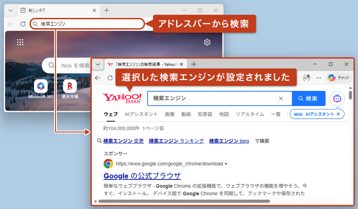Click back arrow in back Edge window
358x209 pixels.
coord(10,24)
